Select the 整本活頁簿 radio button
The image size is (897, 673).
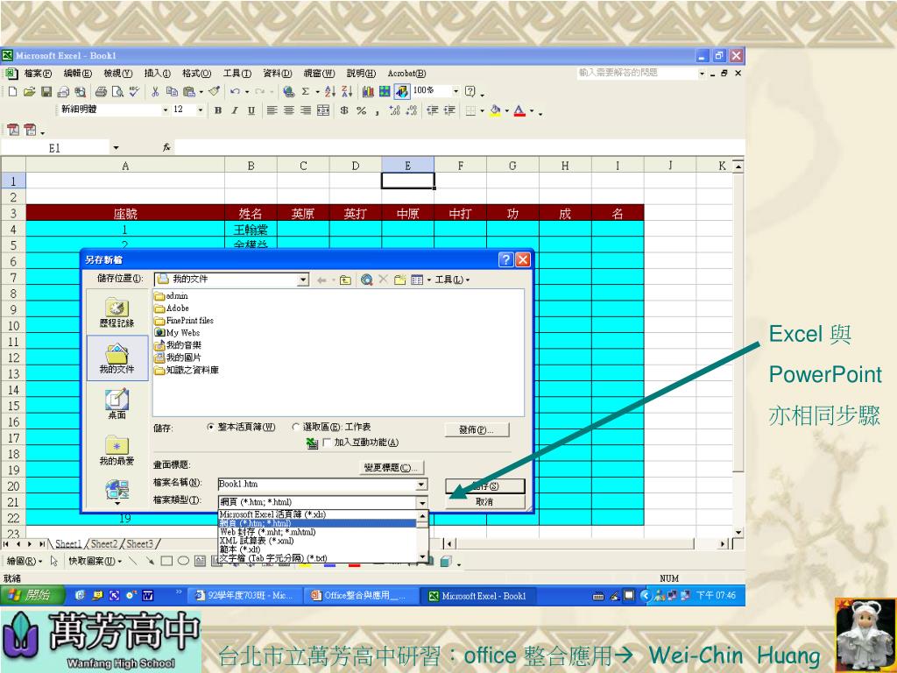pyautogui.click(x=211, y=427)
